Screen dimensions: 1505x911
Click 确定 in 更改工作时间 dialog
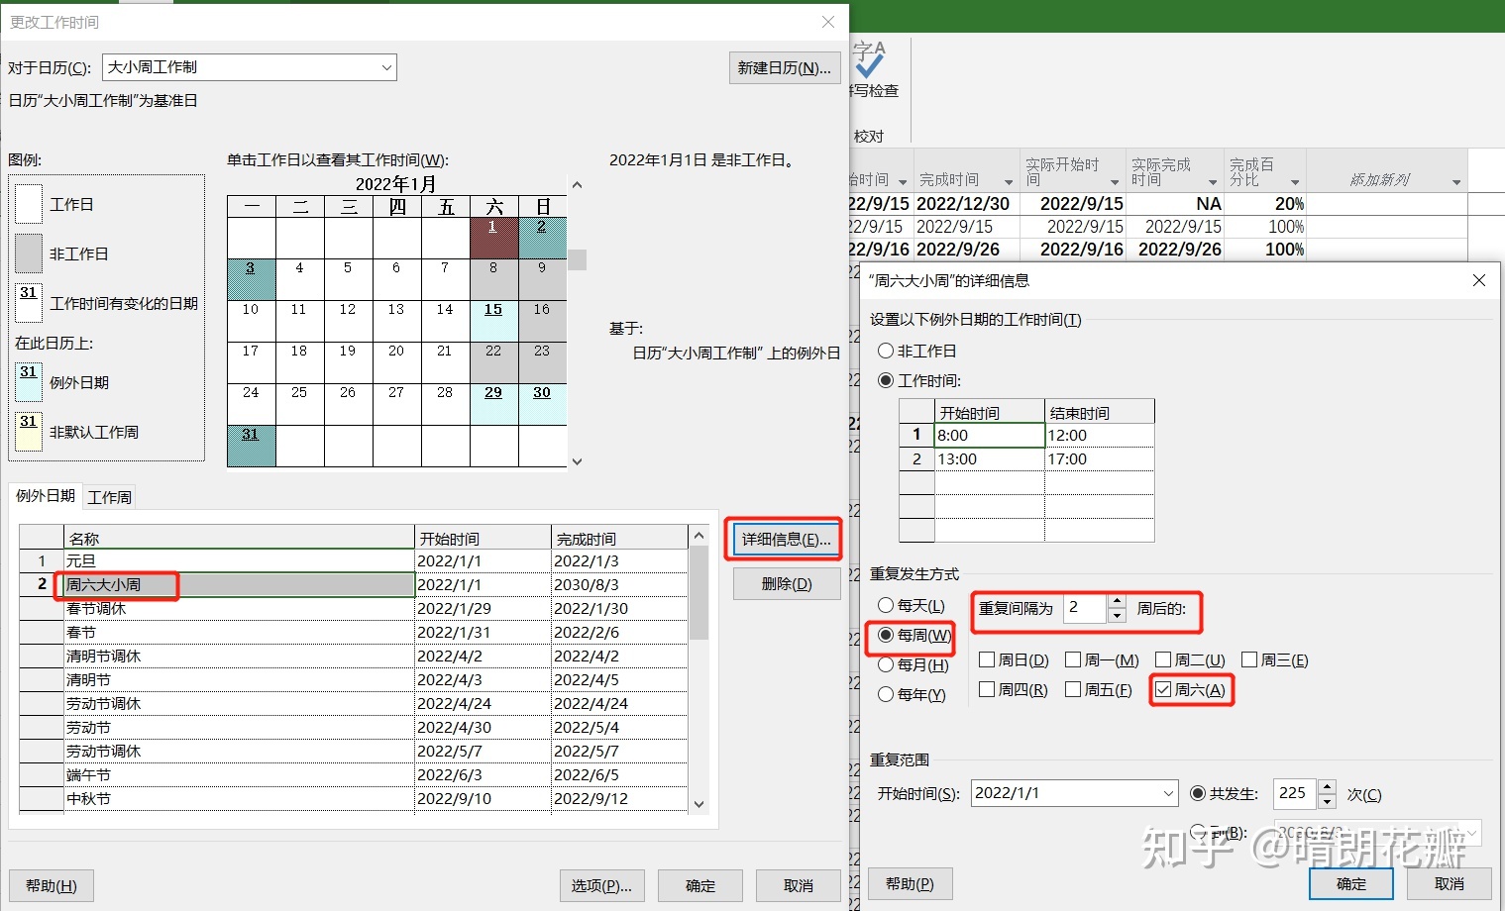[700, 885]
